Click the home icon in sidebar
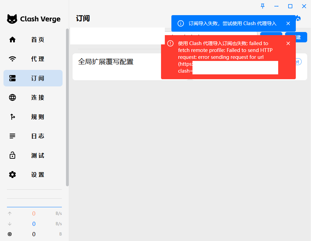 [12, 40]
